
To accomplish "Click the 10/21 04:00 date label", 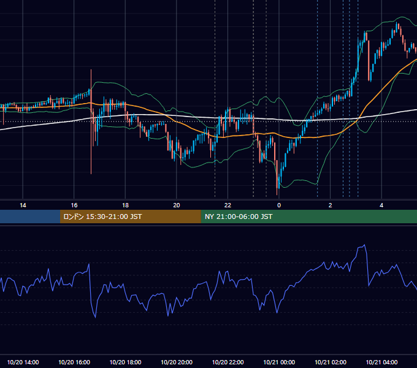I will coord(381,362).
